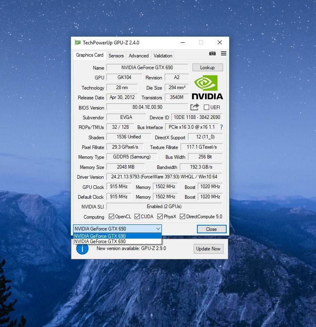Select highlighted NVIDIA GeForce GTX 690 option
The width and height of the screenshot is (316, 327).
click(x=117, y=236)
